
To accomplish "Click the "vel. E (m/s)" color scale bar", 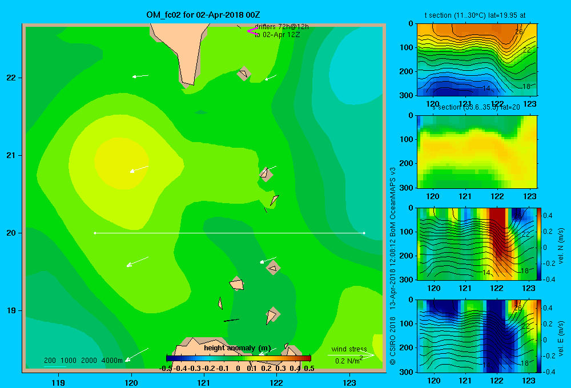I will (540, 336).
